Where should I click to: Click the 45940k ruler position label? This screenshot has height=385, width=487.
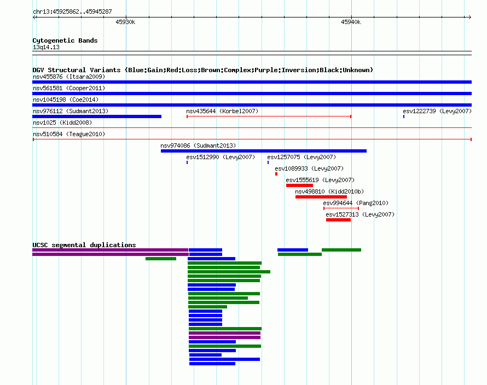coord(351,22)
